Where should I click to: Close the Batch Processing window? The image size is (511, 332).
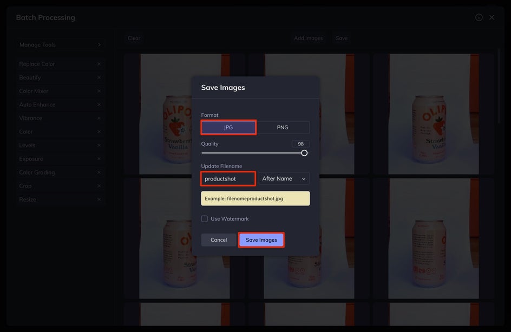[492, 18]
